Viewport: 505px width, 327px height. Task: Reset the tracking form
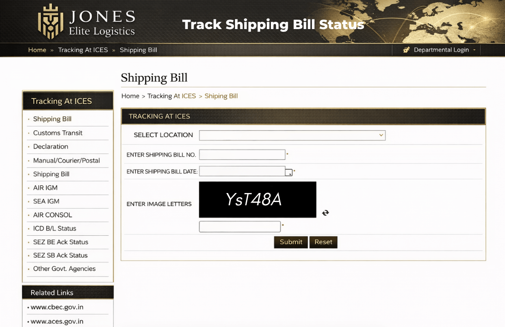323,242
